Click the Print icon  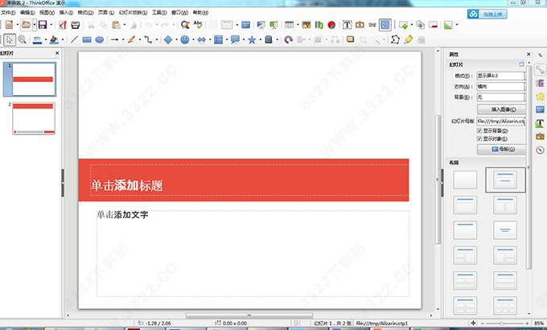(x=76, y=25)
